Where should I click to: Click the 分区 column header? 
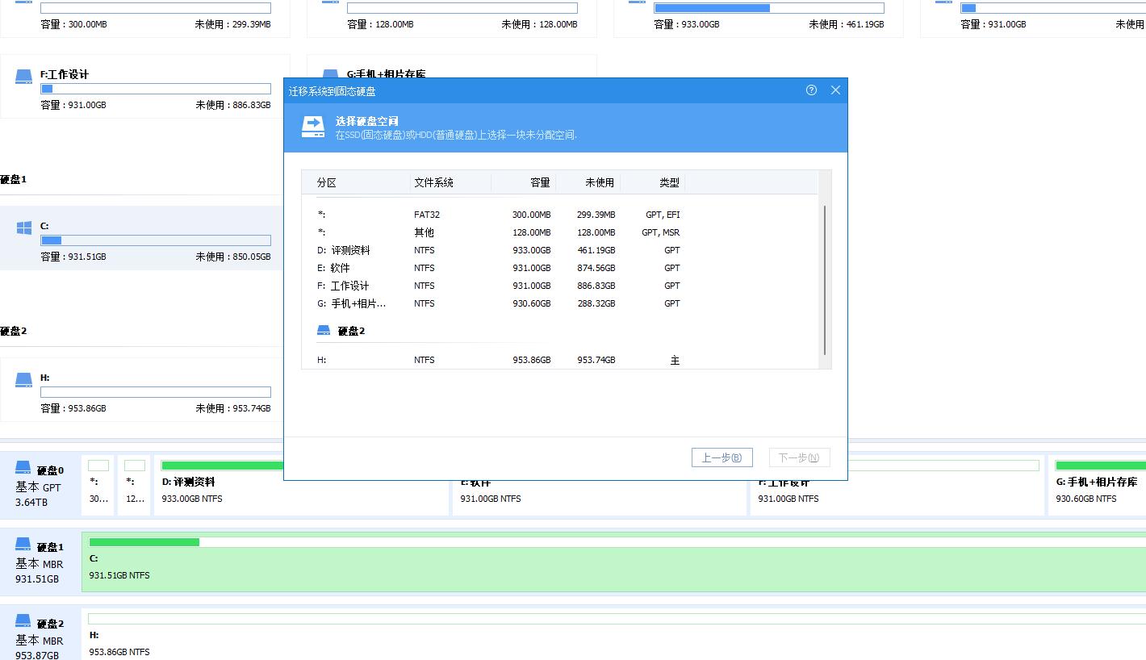pyautogui.click(x=326, y=182)
